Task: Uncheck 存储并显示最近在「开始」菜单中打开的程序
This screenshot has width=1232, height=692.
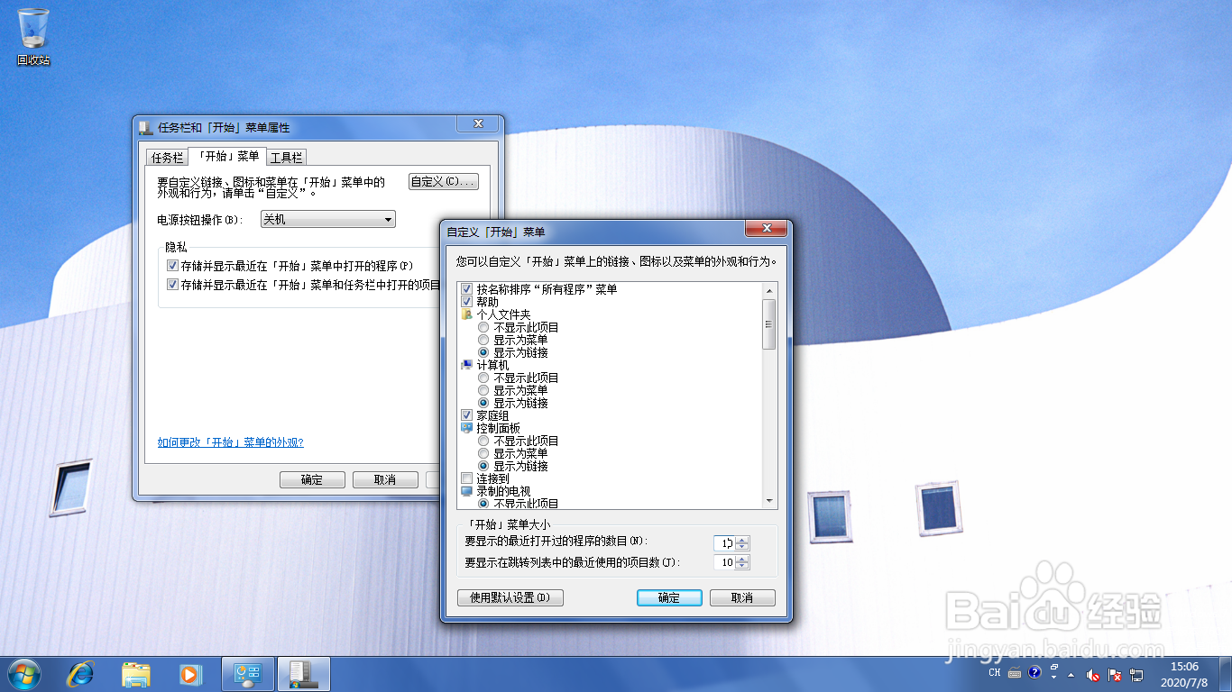Action: (172, 266)
